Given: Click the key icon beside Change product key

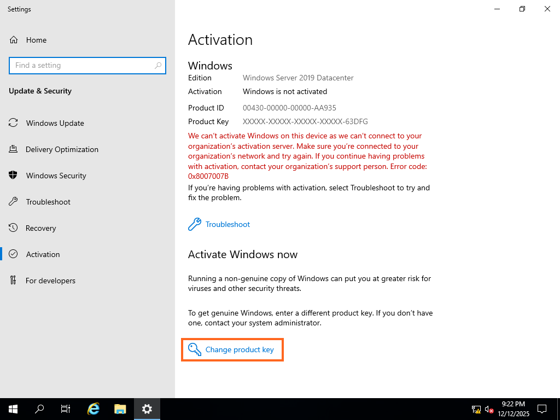Looking at the screenshot, I should [x=194, y=349].
